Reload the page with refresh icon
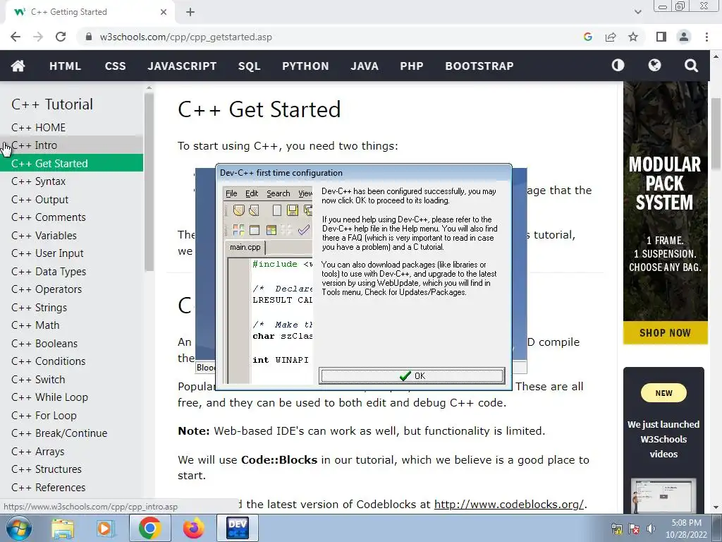The height and width of the screenshot is (542, 722). coord(61,37)
